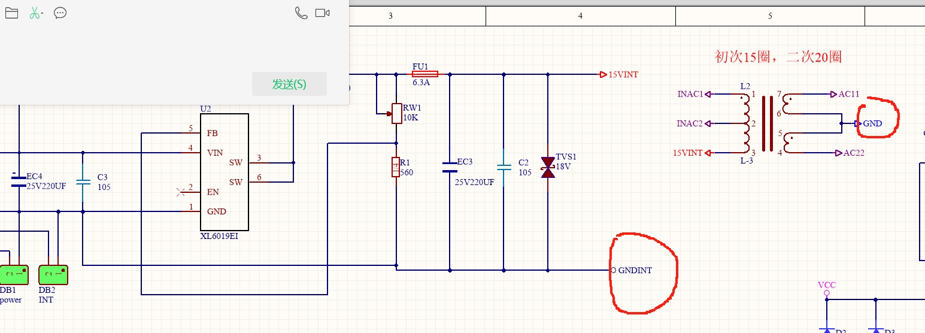Select the L2 transformer primary winding
The height and width of the screenshot is (333, 925).
click(746, 123)
